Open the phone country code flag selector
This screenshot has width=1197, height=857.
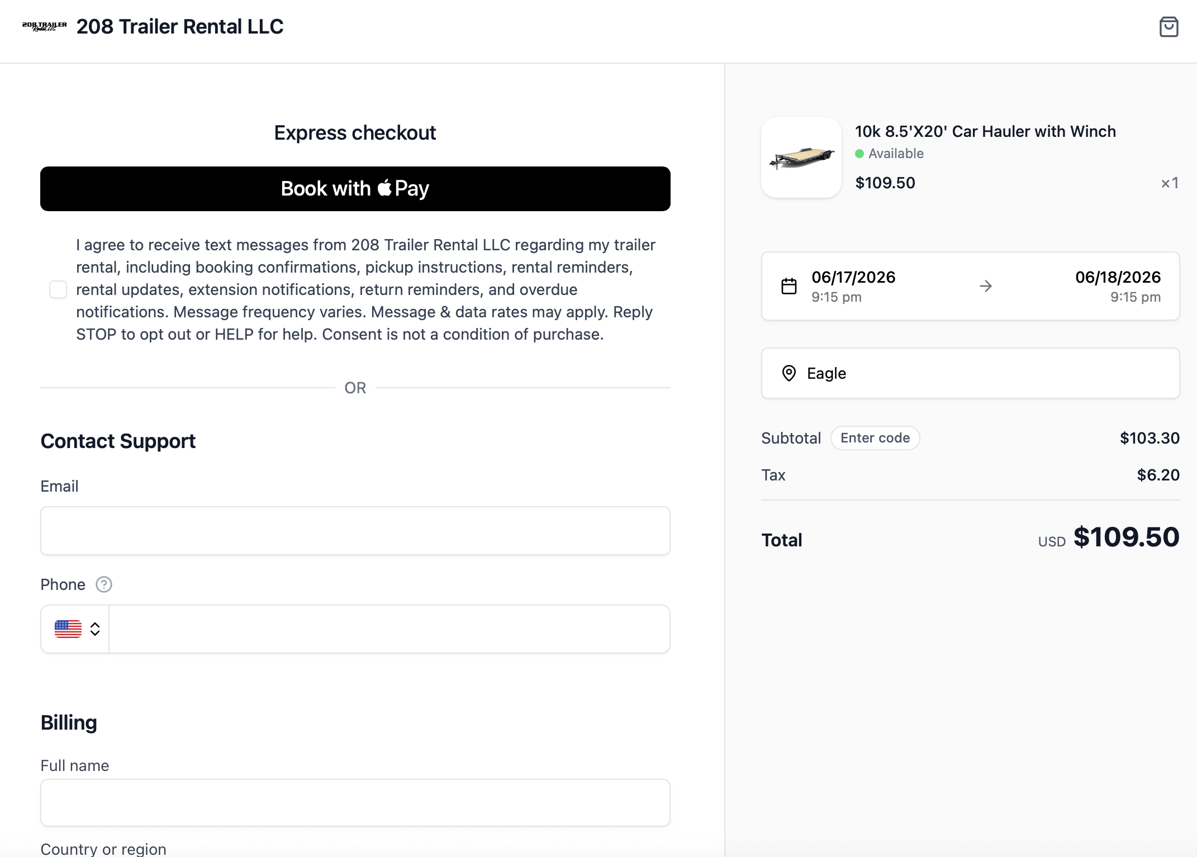click(x=76, y=629)
